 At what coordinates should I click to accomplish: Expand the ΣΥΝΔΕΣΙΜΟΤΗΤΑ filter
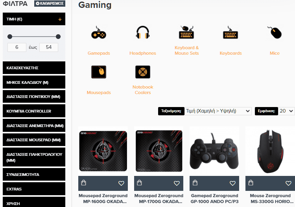tap(34, 174)
